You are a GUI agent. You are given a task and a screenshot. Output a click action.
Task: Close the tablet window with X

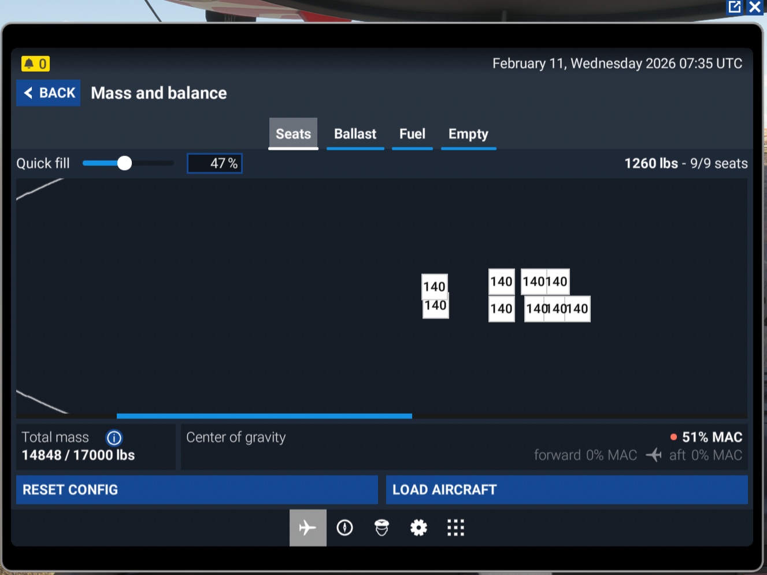coord(755,7)
